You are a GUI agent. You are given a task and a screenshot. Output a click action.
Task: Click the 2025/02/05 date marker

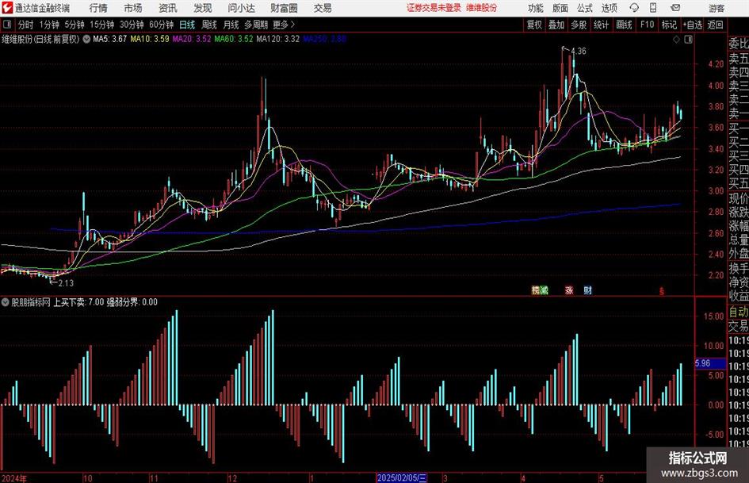click(402, 477)
